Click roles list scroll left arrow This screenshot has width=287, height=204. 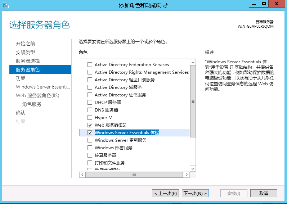(x=82, y=175)
